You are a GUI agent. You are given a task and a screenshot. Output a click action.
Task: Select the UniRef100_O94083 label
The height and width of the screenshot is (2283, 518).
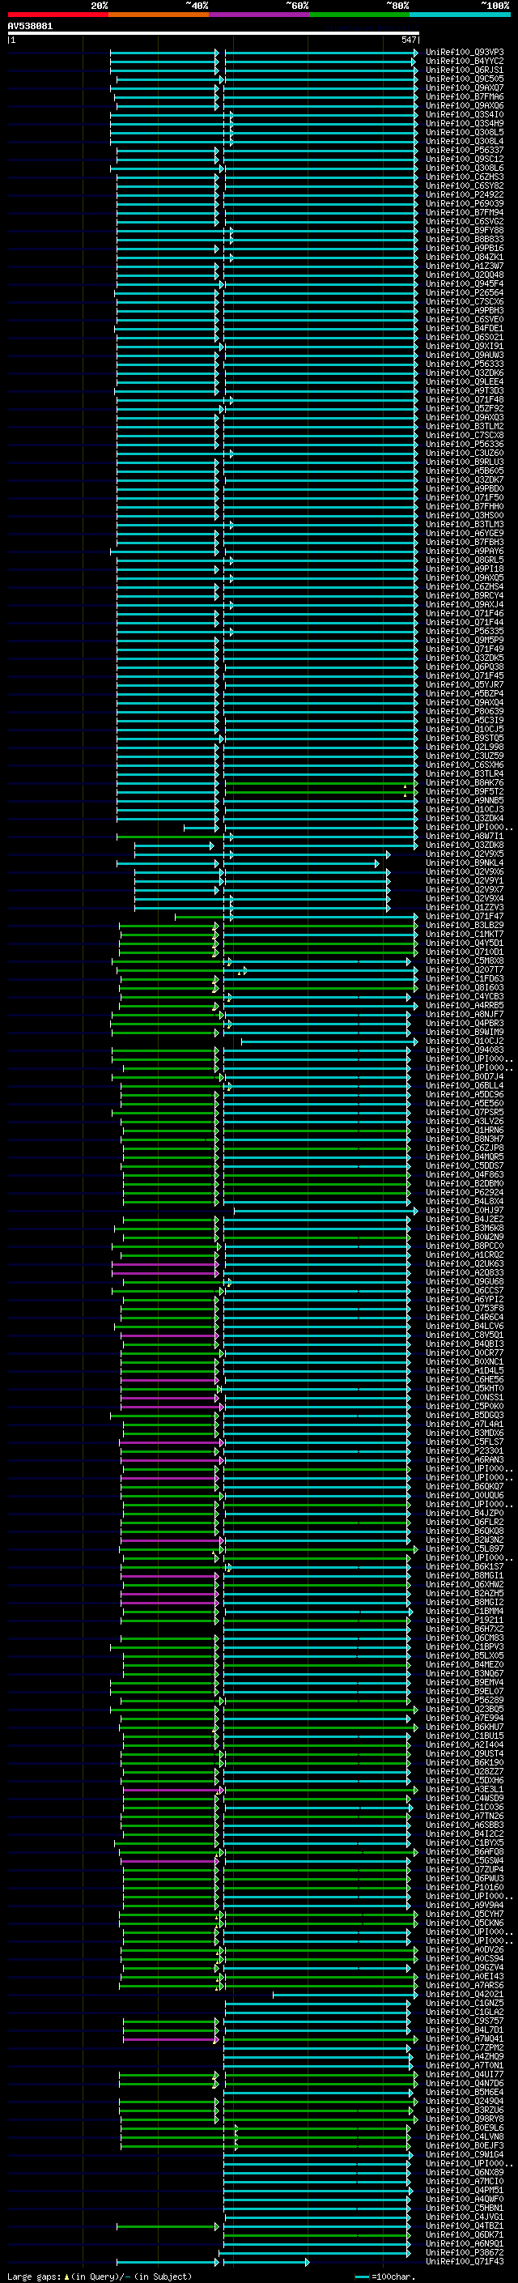pos(464,1050)
